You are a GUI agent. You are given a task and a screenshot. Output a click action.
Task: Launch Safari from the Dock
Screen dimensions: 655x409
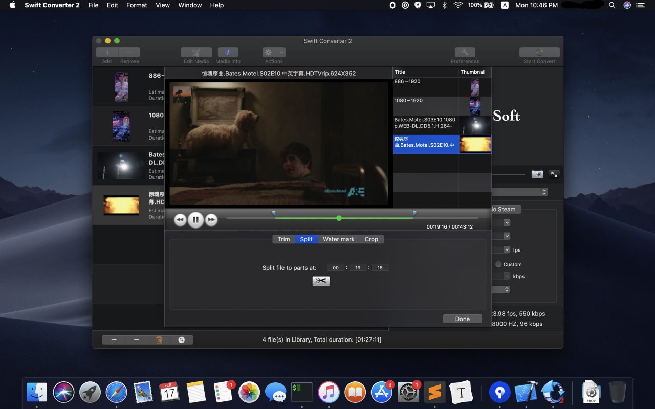[x=117, y=392]
